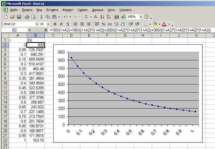Open the Файл menu
Viewport: 215px width, 149px height.
pos(14,10)
